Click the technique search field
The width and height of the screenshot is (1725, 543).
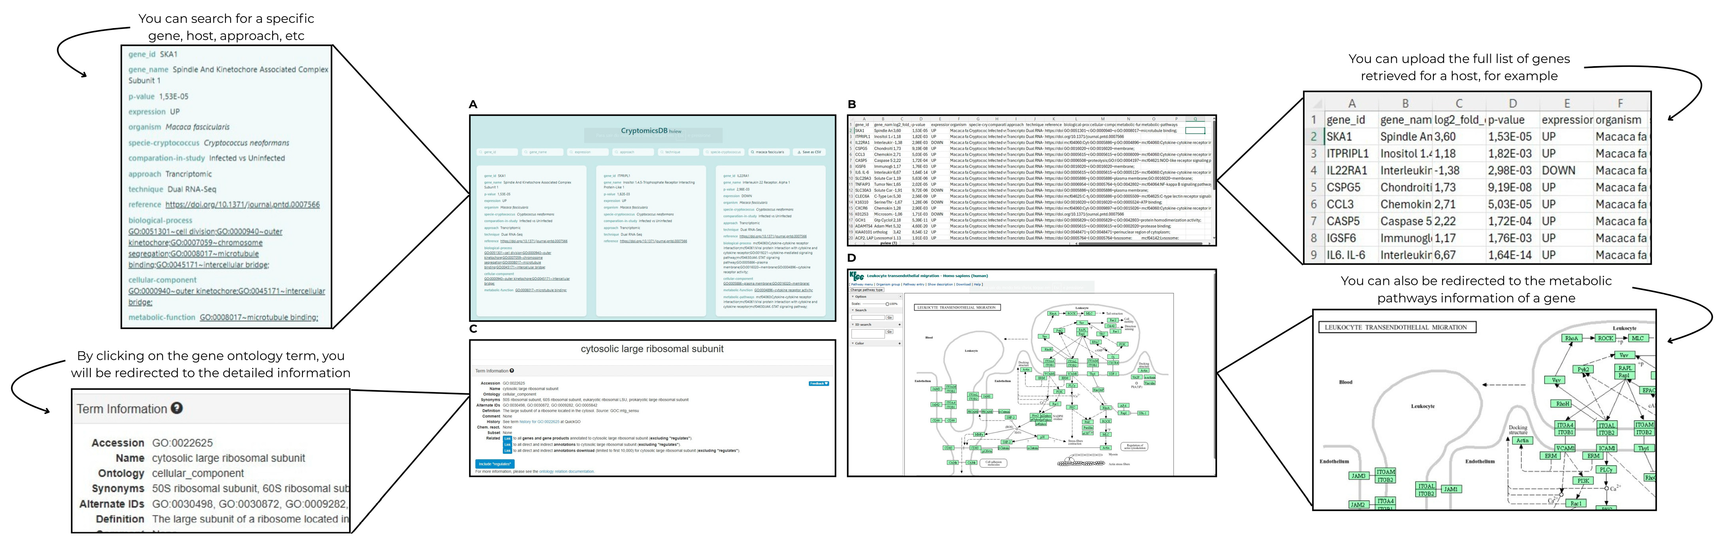coord(679,152)
